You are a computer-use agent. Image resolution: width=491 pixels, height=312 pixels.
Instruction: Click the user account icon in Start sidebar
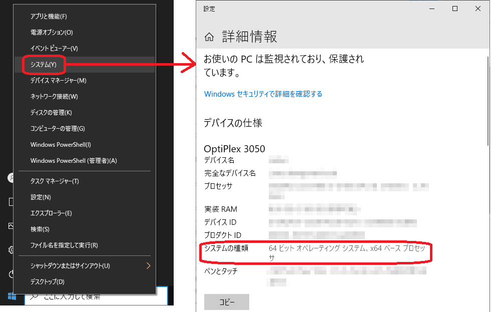[11, 178]
